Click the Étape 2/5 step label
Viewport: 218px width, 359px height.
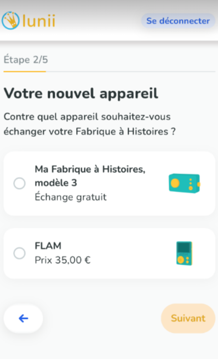coord(26,60)
